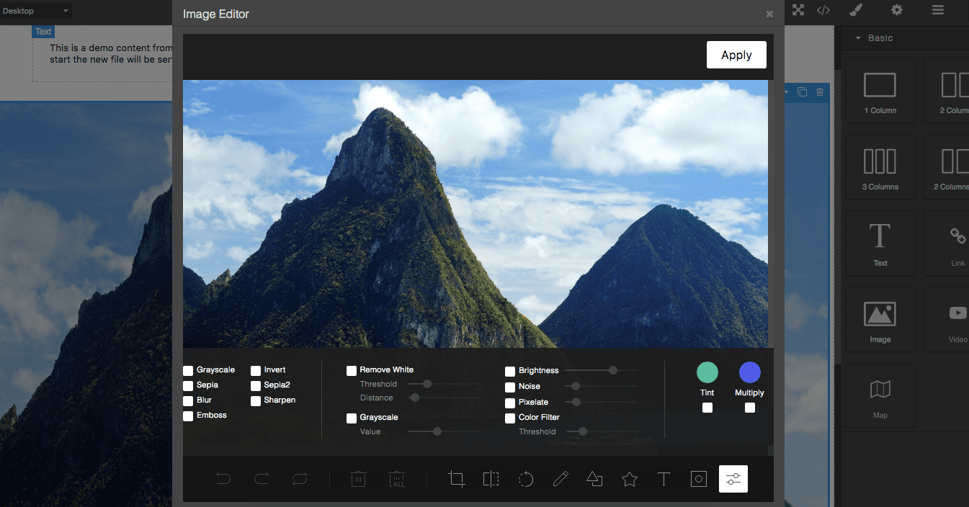Enable the Grayscale filter
Screen dimensions: 969x507
[x=187, y=369]
